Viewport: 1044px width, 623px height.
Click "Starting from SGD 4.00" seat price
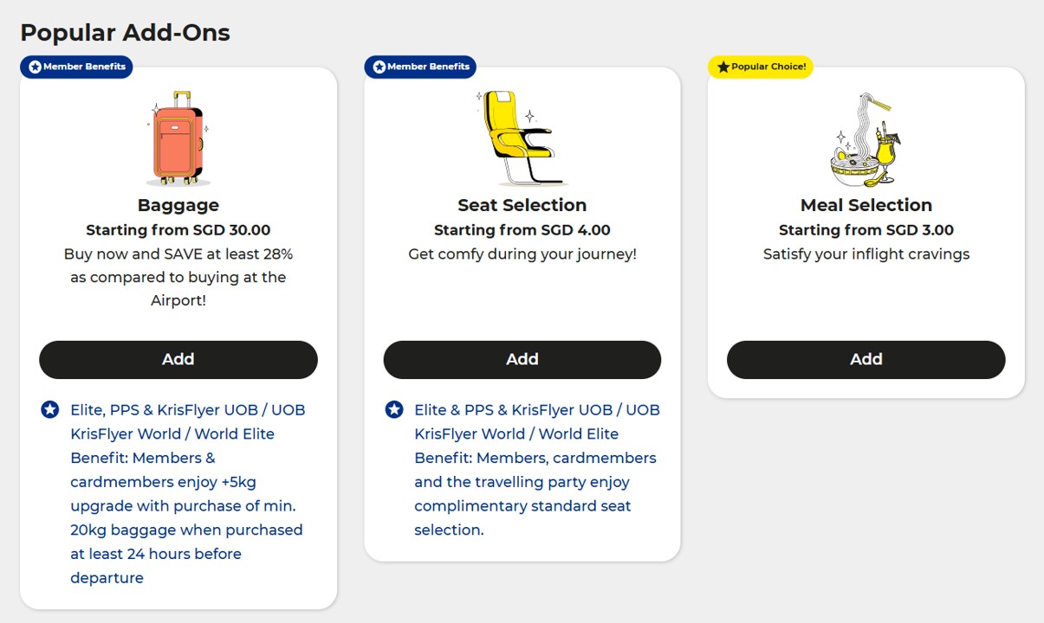(522, 230)
